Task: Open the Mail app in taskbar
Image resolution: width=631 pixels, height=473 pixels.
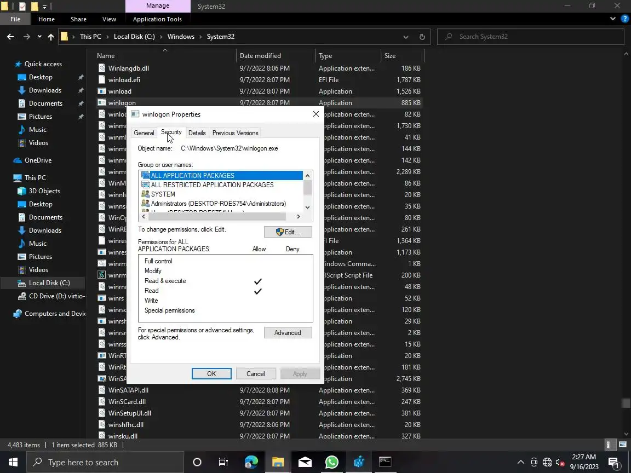Action: pyautogui.click(x=305, y=462)
